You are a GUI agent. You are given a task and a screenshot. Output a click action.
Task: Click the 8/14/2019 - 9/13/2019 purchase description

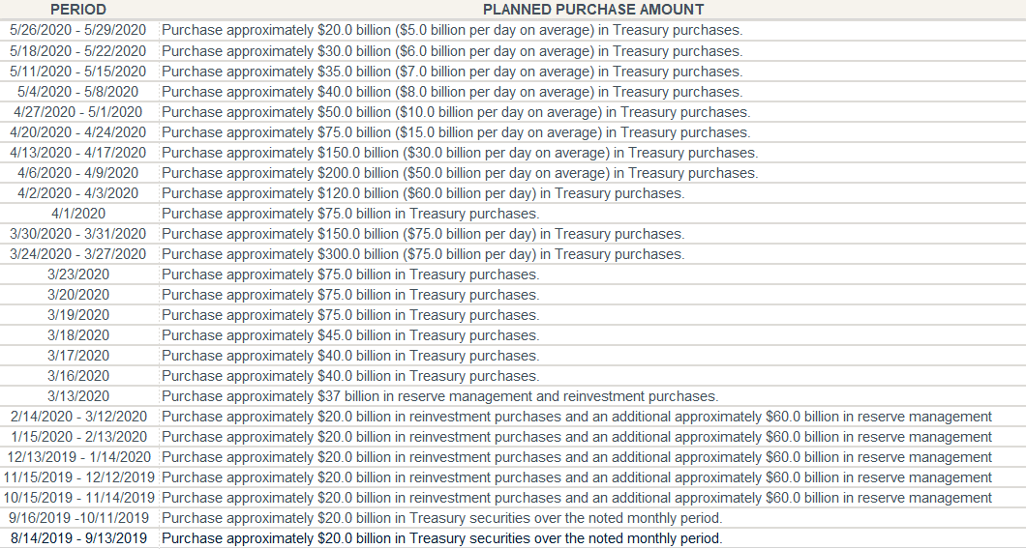click(x=441, y=538)
